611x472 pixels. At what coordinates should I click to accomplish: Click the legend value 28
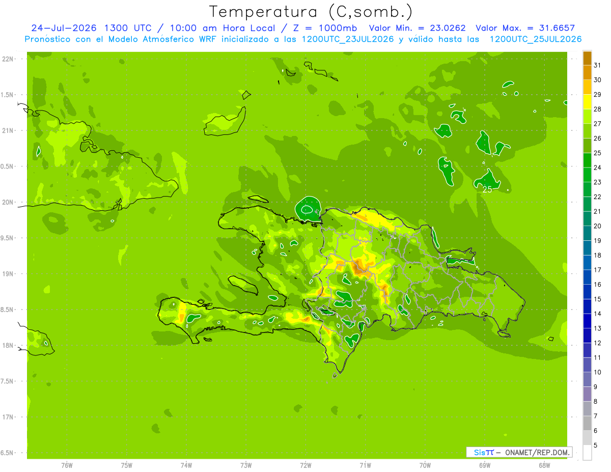coord(597,109)
